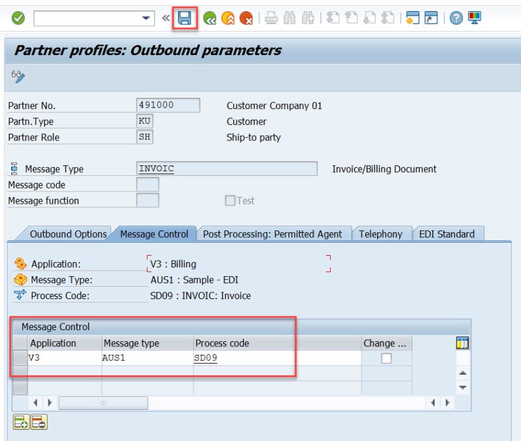Go to Last Page icon
The height and width of the screenshot is (441, 521).
(x=388, y=18)
